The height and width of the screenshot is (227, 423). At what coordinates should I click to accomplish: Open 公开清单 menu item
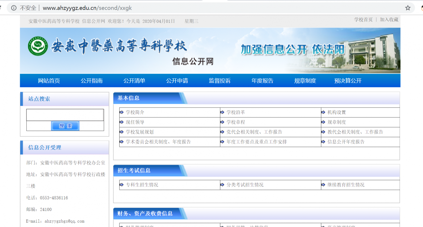(134, 81)
